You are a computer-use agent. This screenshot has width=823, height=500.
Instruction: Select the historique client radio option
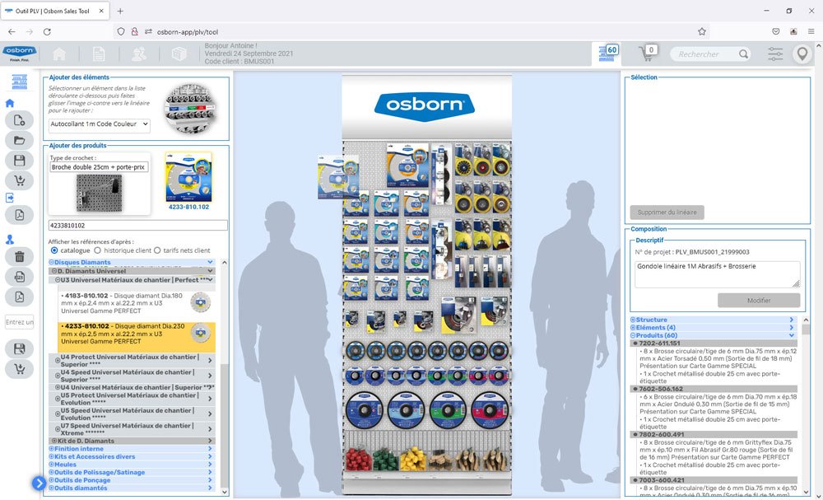[98, 250]
